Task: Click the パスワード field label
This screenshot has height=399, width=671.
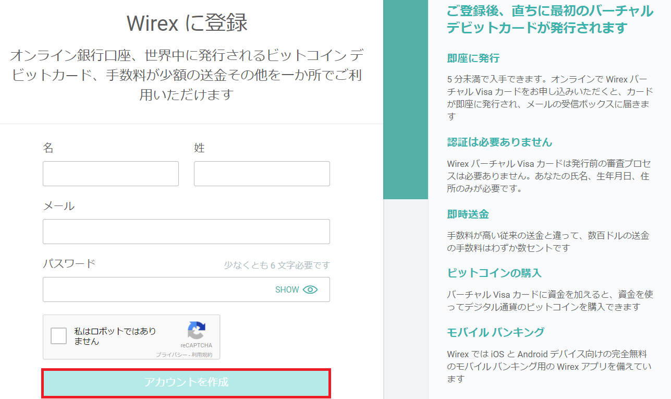Action: (69, 263)
